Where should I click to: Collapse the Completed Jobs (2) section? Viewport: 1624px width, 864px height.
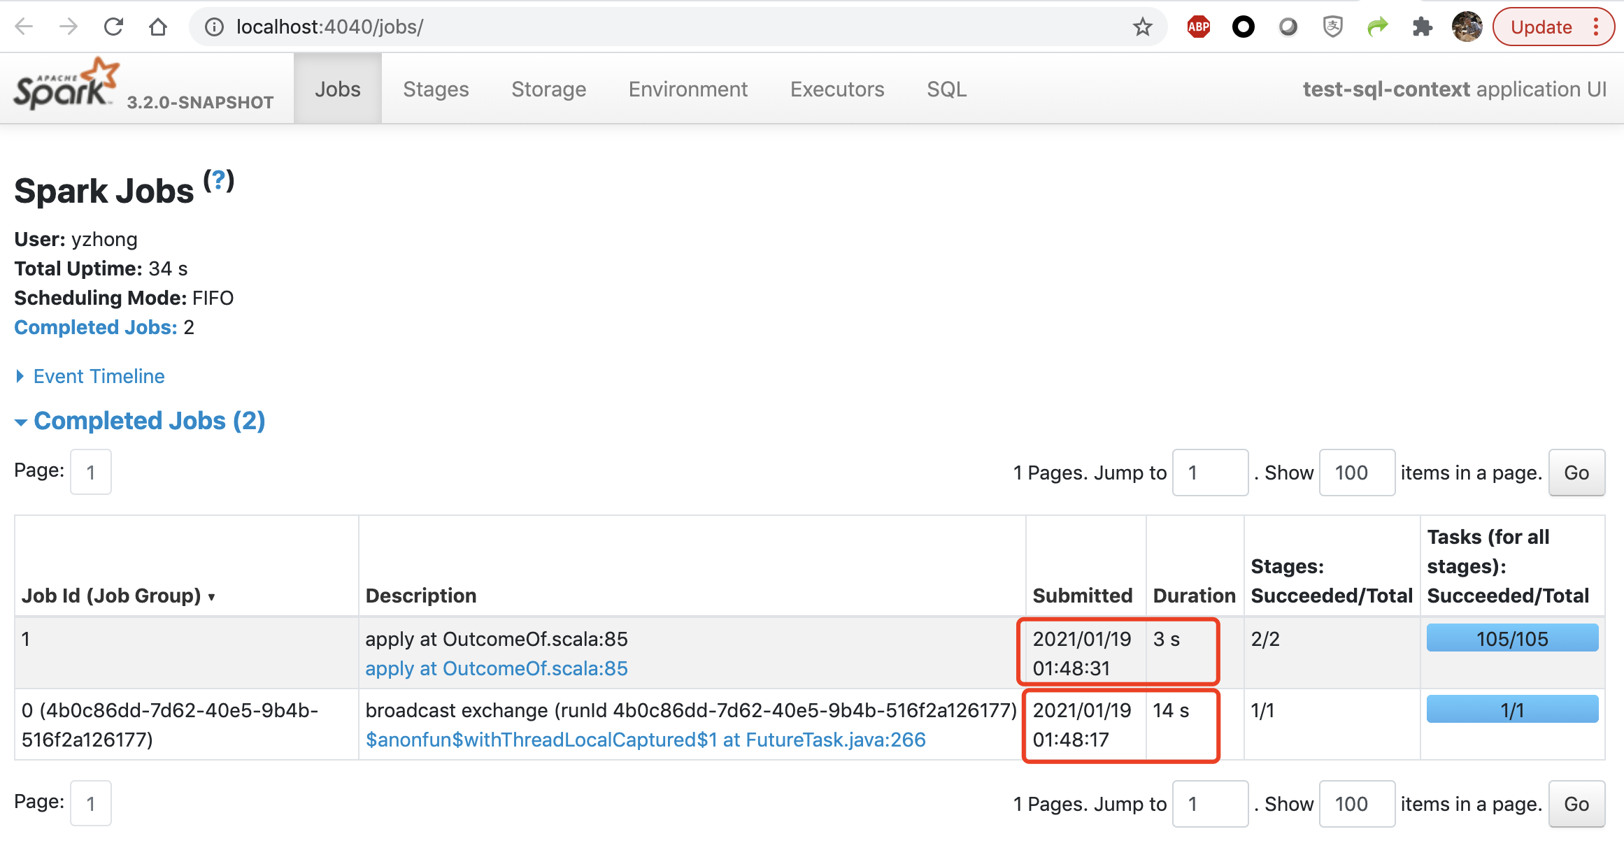149,421
